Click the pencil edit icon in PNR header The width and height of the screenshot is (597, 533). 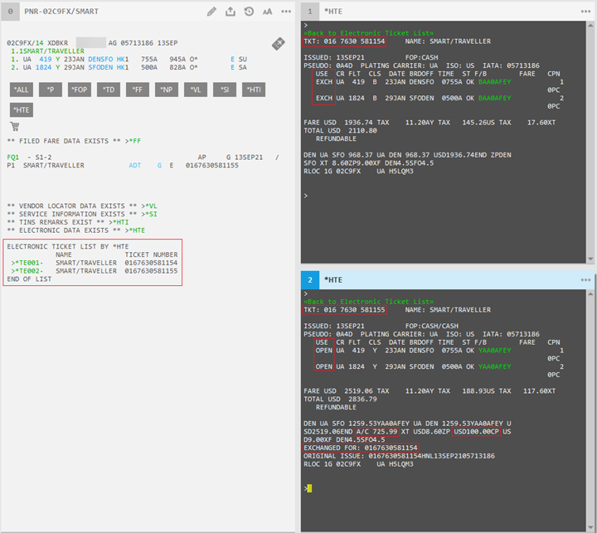point(211,12)
